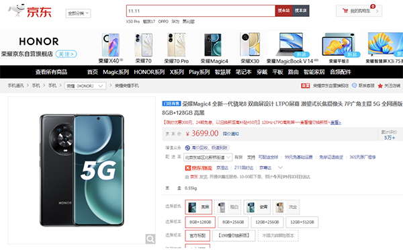403x250 pixels.
Task: Click the 关注 follow store button
Action: tap(66, 54)
